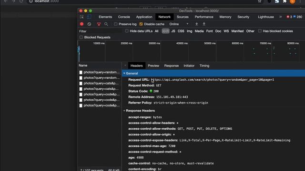Check Blocked Requests
305x171 pixels.
pyautogui.click(x=81, y=37)
